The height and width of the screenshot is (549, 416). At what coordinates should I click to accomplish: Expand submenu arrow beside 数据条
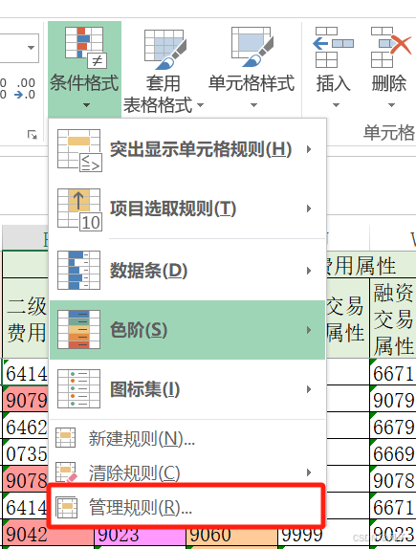[309, 271]
